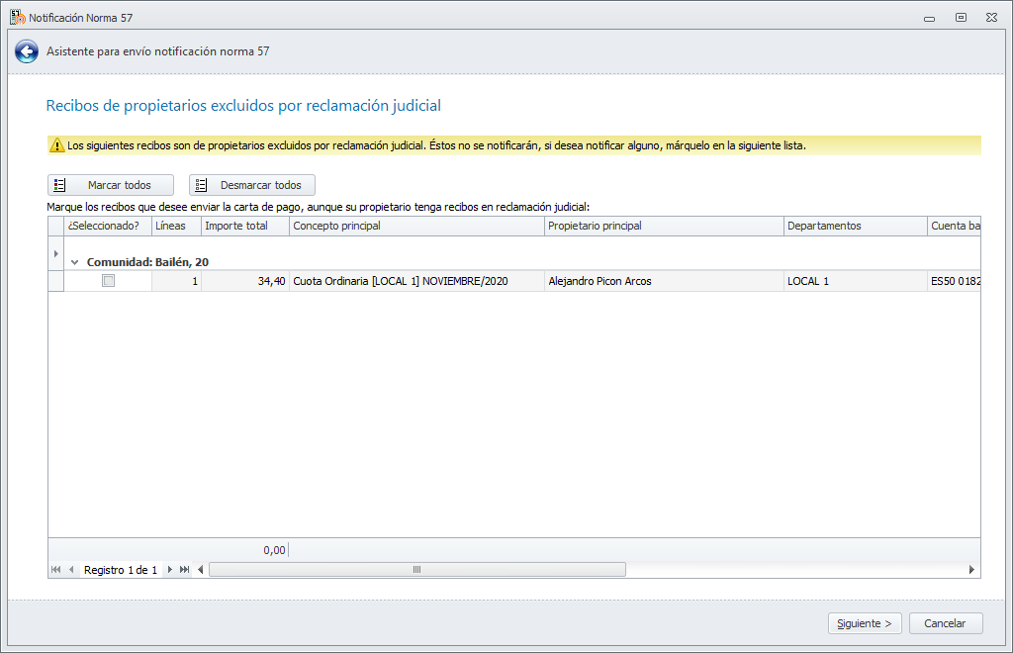Viewport: 1013px width, 653px height.
Task: Go to next record in navigator
Action: [170, 570]
